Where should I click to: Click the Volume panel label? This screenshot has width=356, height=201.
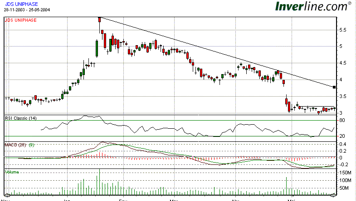click(x=12, y=172)
